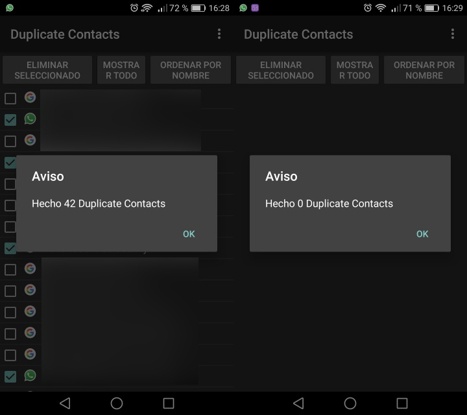Tap the home navigation button on the right phone

[x=350, y=403]
